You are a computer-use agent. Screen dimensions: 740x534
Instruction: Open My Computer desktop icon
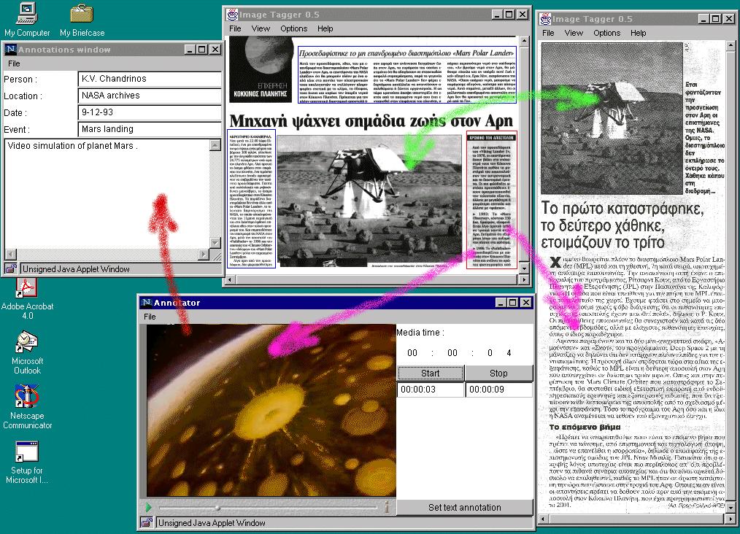pos(27,20)
